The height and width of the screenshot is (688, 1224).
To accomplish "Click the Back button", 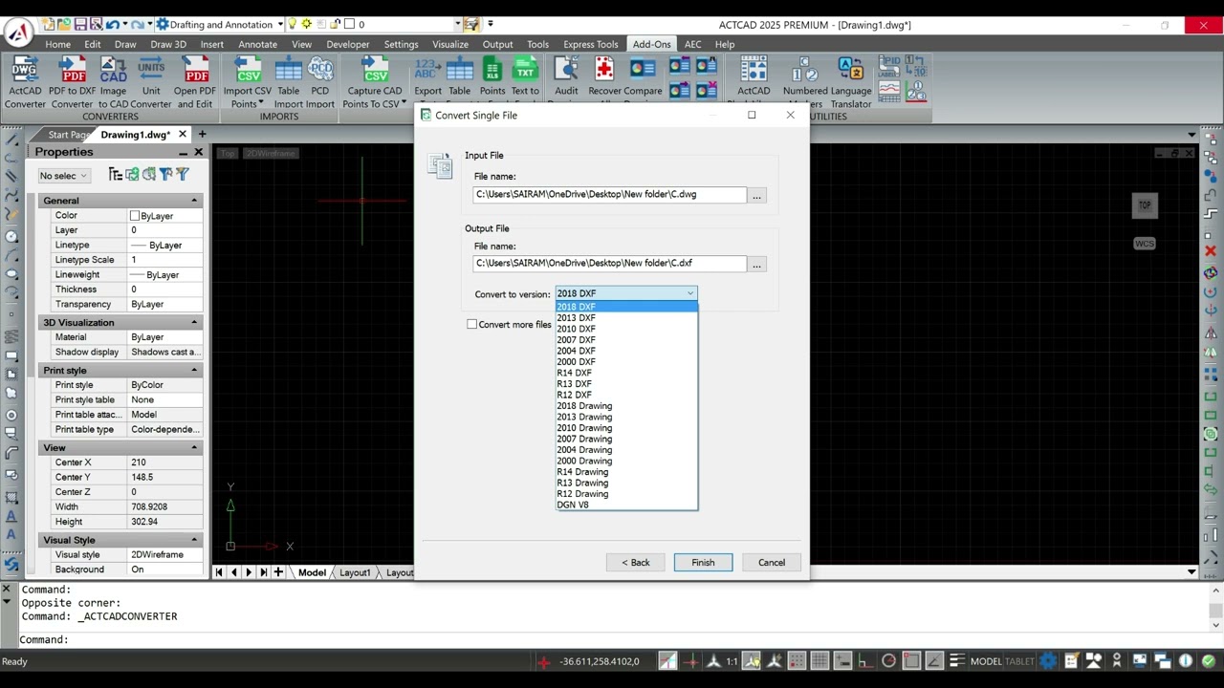I will pos(635,563).
